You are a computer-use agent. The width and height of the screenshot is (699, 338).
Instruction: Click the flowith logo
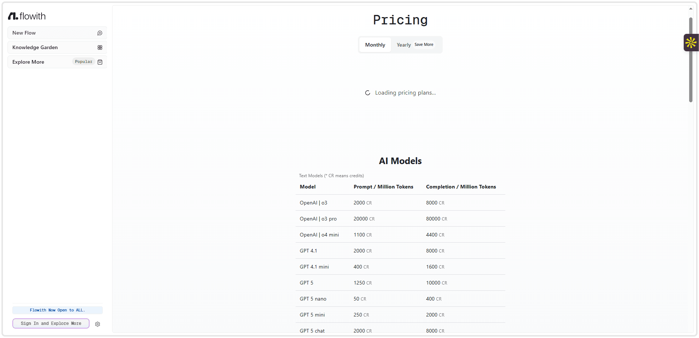[27, 16]
